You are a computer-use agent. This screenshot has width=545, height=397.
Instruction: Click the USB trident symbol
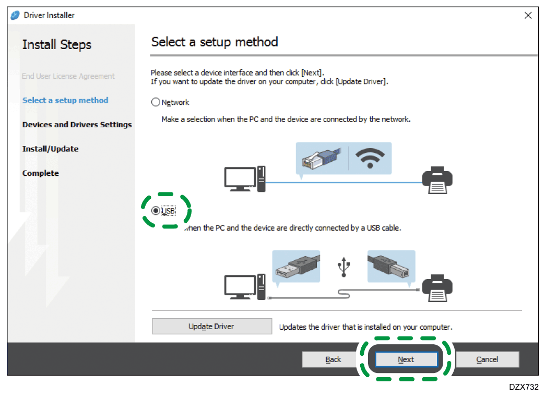coord(343,267)
